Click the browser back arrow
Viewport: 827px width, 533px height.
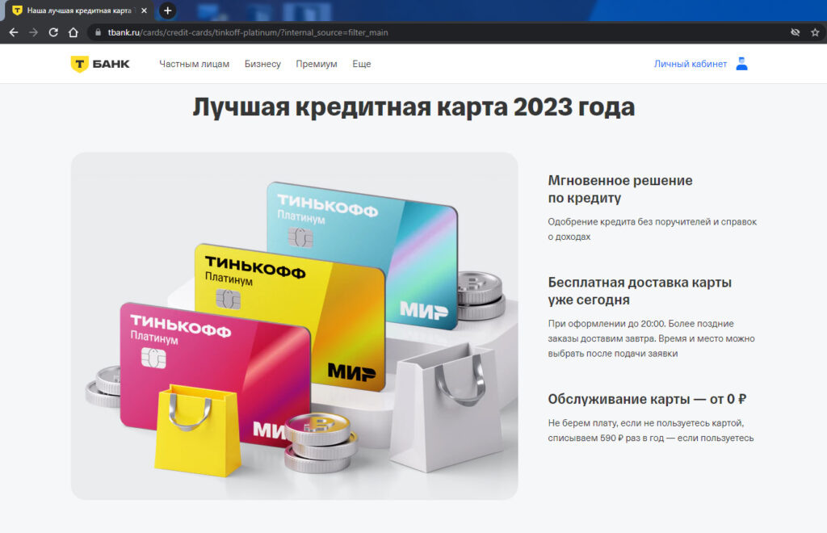14,32
